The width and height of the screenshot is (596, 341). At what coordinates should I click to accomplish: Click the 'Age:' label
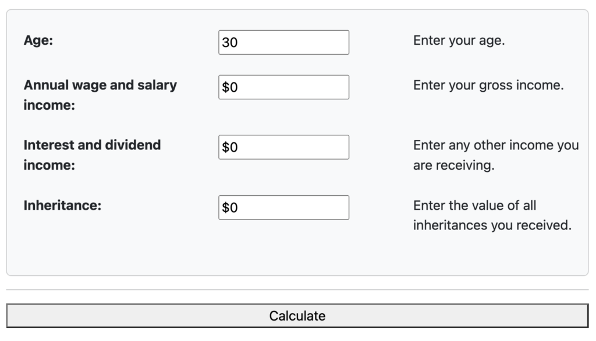tap(38, 41)
